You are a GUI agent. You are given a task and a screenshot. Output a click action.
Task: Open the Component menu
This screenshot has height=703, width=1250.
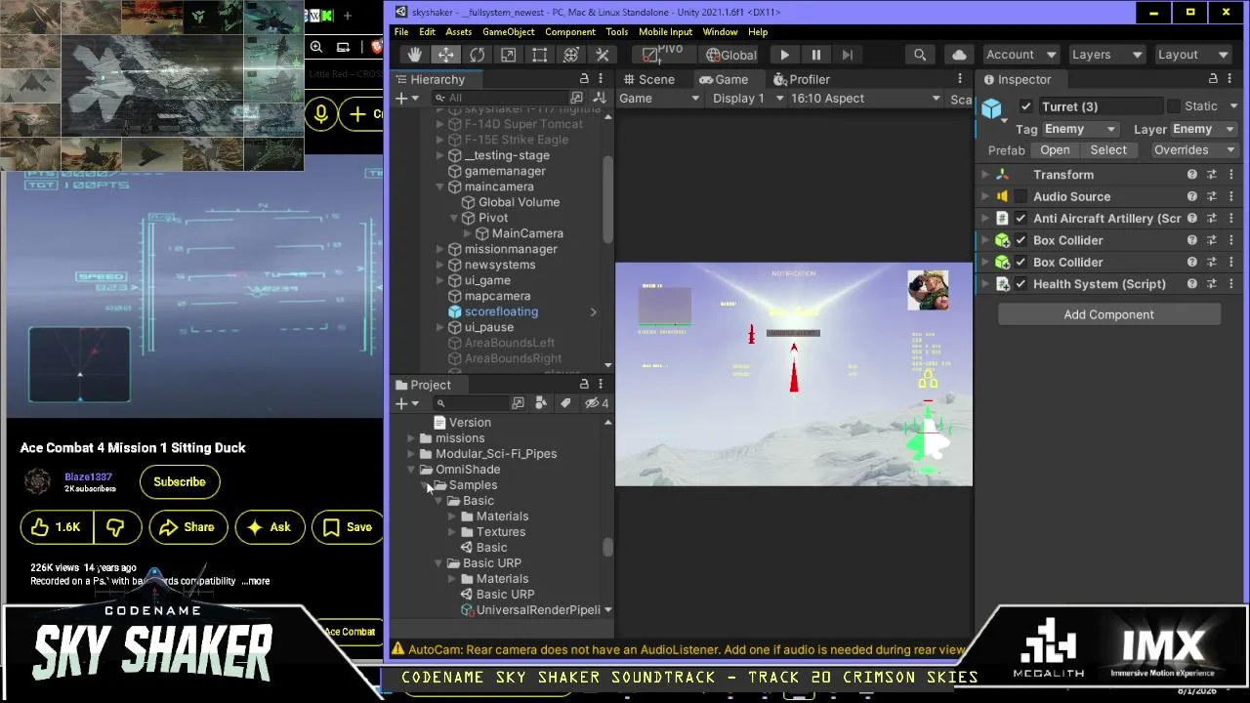coord(570,32)
